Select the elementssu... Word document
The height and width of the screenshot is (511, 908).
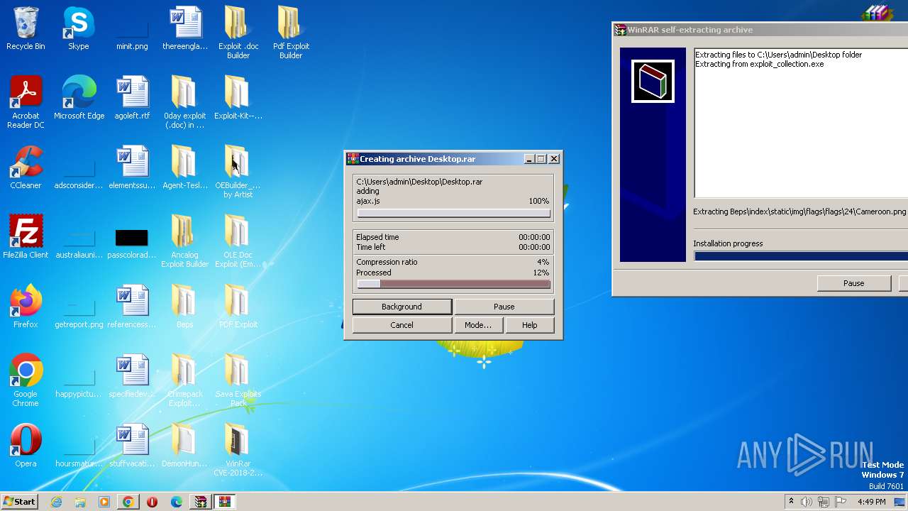click(132, 168)
